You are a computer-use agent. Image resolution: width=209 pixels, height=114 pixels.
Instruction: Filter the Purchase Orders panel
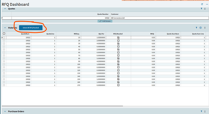click(x=201, y=111)
